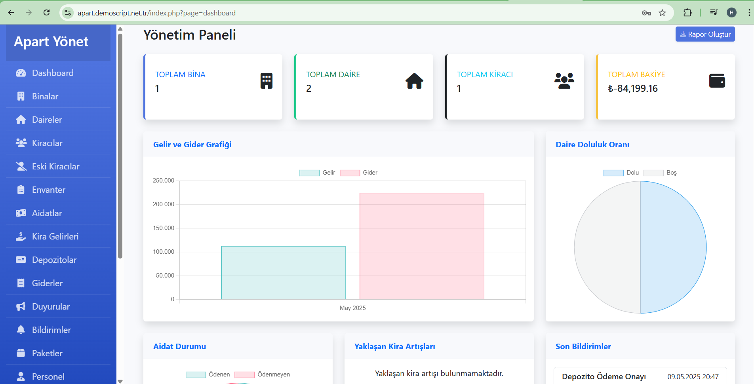Click the Eski Kiracılar crossed-user icon
This screenshot has height=384, width=754.
[x=21, y=167]
